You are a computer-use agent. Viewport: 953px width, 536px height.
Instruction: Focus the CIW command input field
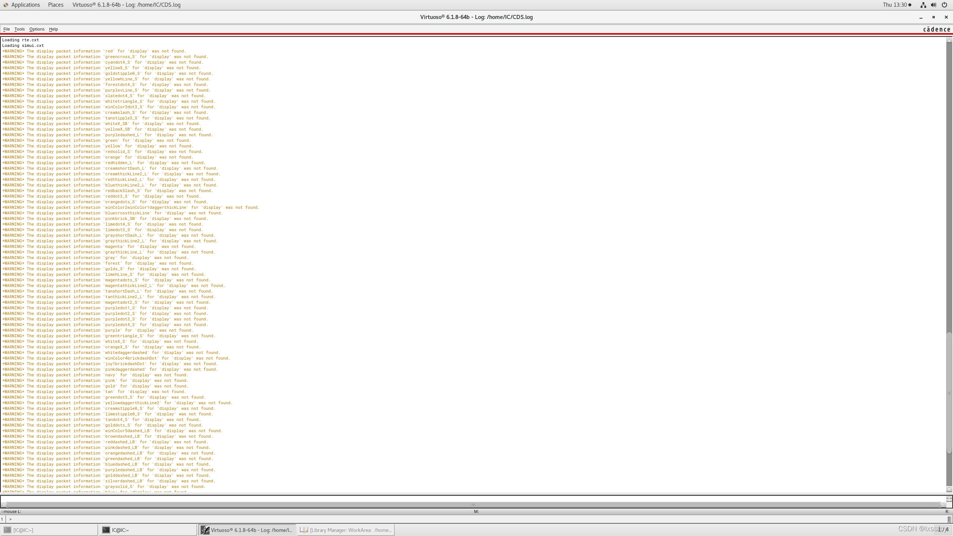(476, 519)
